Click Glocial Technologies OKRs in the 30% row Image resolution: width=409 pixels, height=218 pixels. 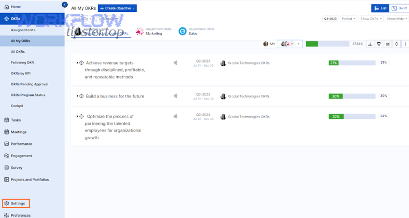(x=249, y=96)
